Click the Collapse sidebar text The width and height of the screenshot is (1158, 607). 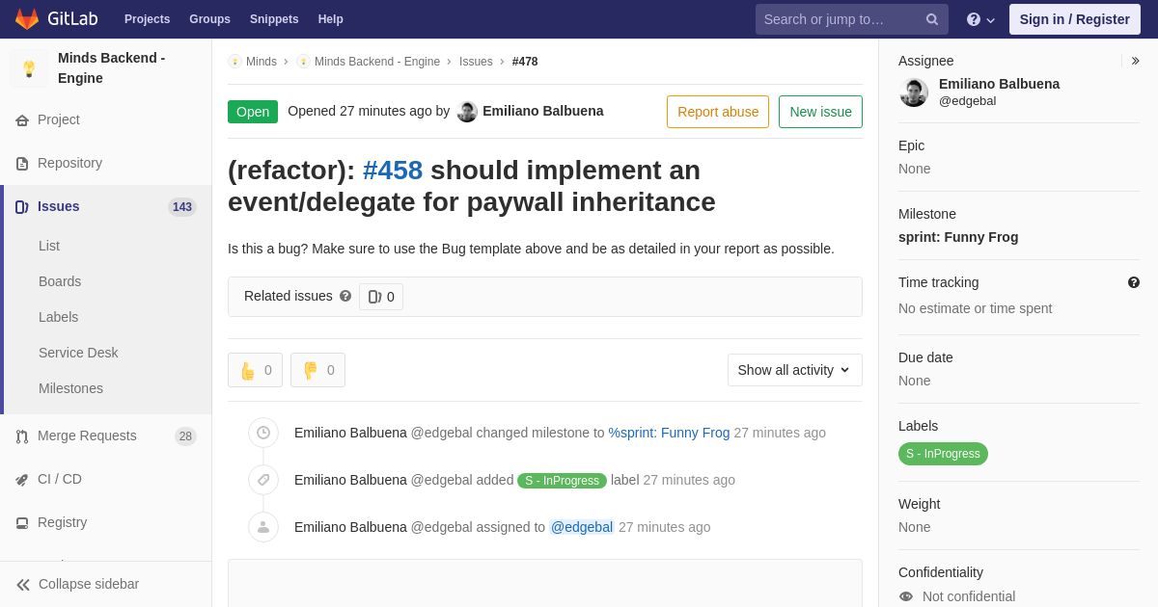coord(89,584)
